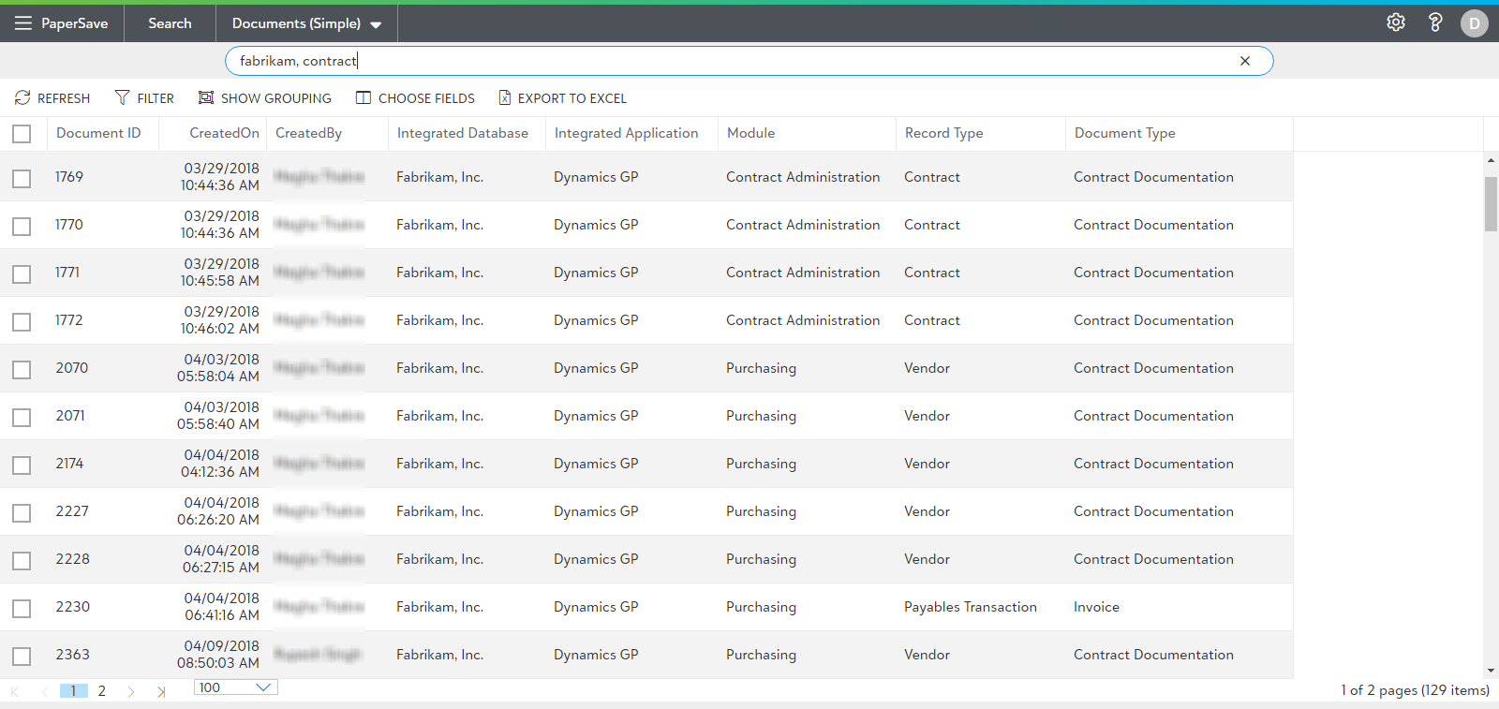Select the checkbox for document 2230
The height and width of the screenshot is (709, 1499).
pyautogui.click(x=22, y=608)
